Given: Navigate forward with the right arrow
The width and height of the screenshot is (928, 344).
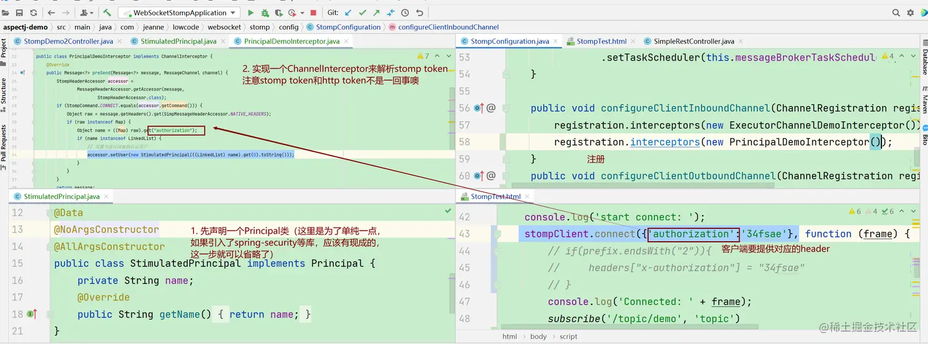Looking at the screenshot, I should click(65, 13).
